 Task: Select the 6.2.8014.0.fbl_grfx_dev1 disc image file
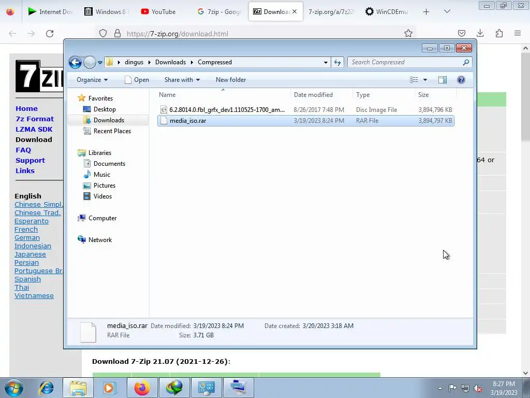point(305,110)
